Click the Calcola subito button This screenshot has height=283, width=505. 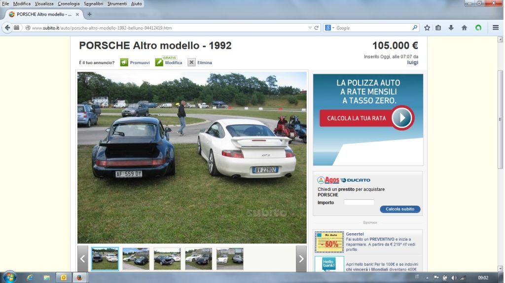(x=400, y=209)
